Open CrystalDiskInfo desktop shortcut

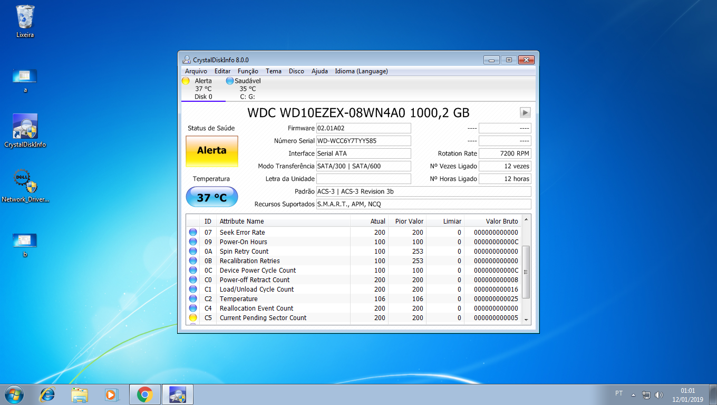point(25,131)
